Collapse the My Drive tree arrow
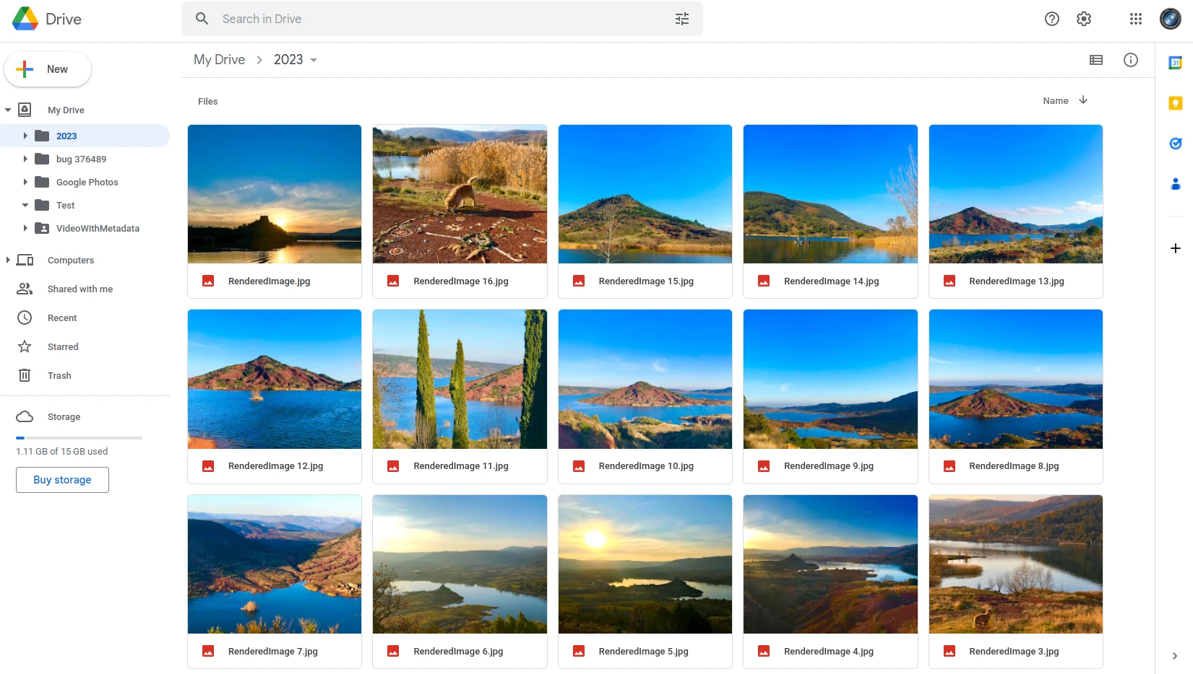This screenshot has width=1193, height=674. pyautogui.click(x=8, y=110)
